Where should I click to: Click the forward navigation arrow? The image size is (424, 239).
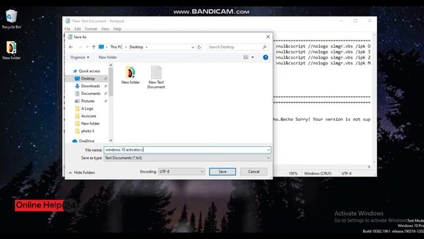point(79,47)
